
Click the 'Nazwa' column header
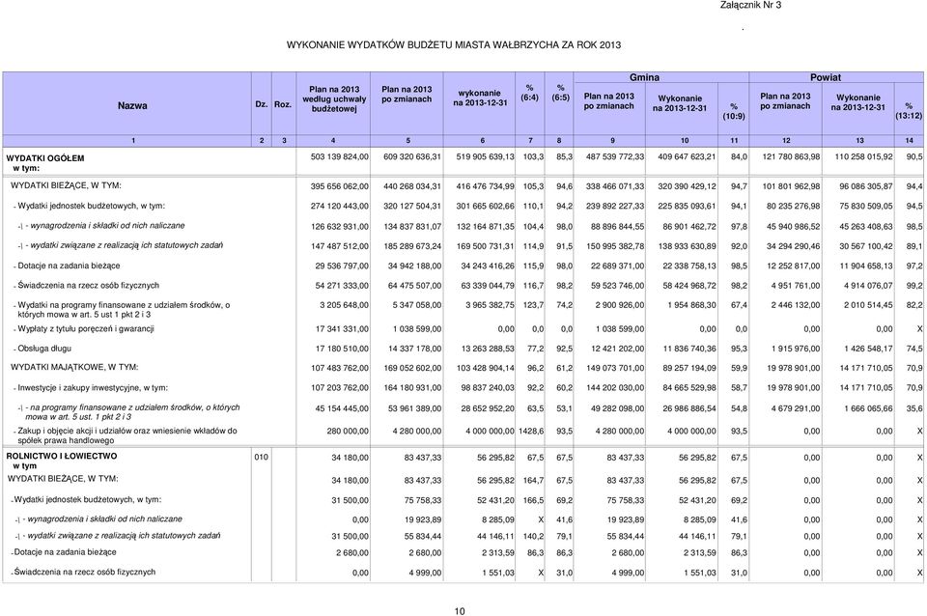point(132,106)
